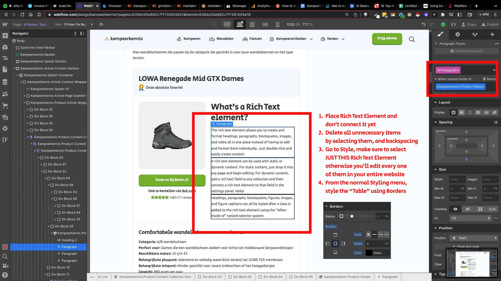Open the Fit dropdown
501x281 pixels.
471,218
